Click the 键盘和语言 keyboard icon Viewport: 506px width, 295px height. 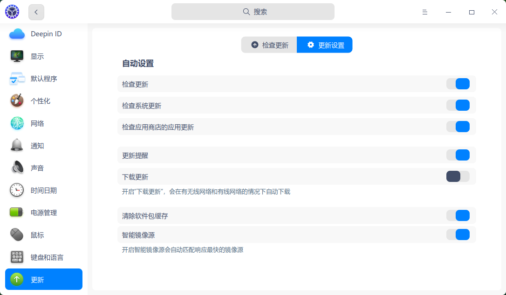(17, 257)
